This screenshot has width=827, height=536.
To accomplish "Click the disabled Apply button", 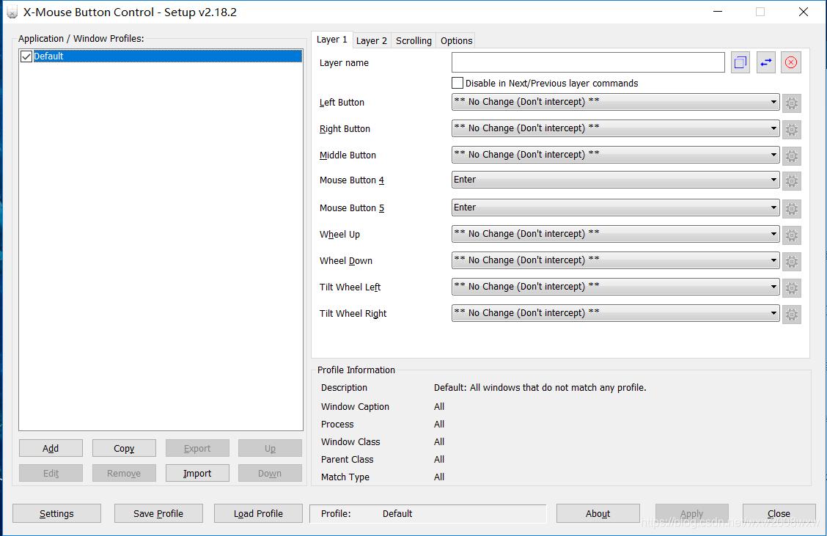I will (x=692, y=513).
